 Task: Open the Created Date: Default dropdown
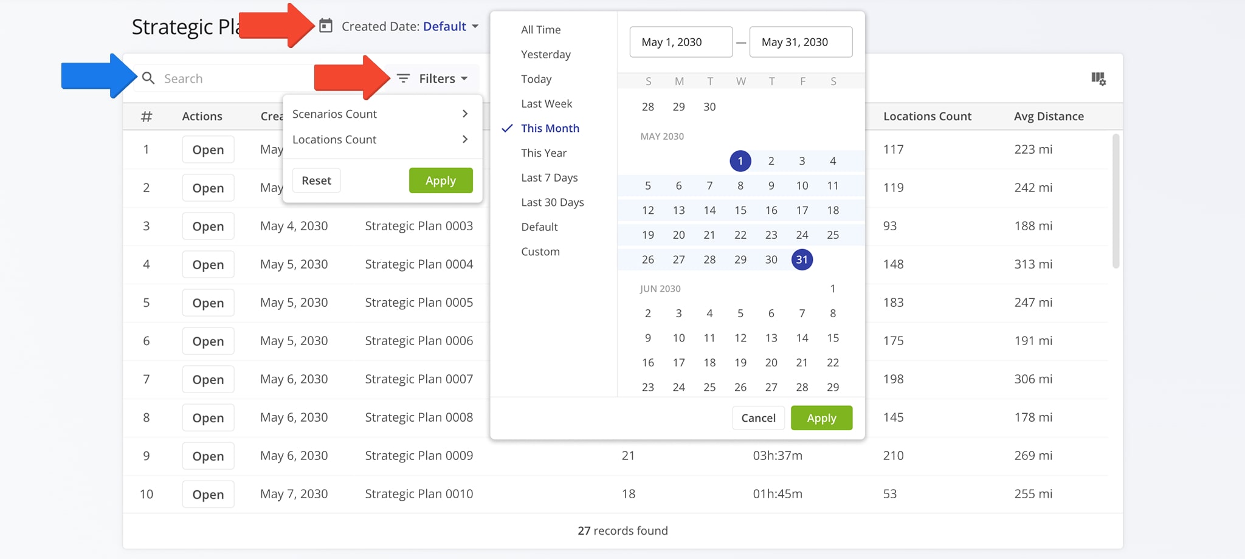pos(410,26)
